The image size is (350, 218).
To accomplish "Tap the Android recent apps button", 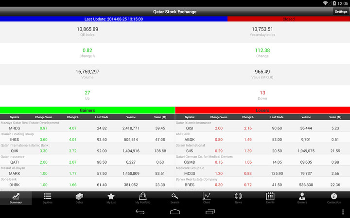I will pyautogui.click(x=210, y=212).
